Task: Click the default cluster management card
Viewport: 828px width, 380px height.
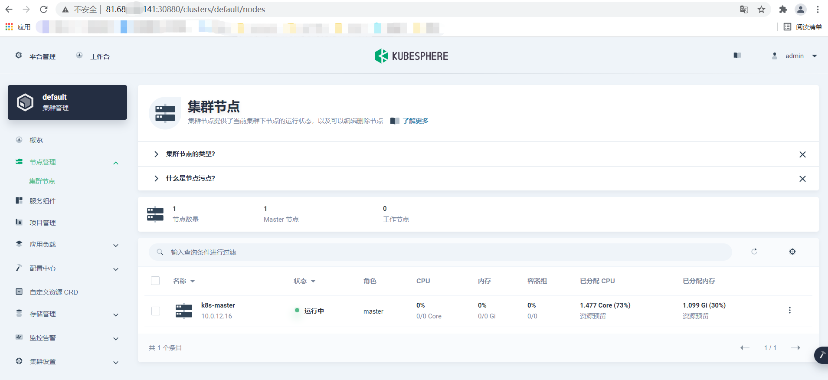Action: (x=67, y=102)
